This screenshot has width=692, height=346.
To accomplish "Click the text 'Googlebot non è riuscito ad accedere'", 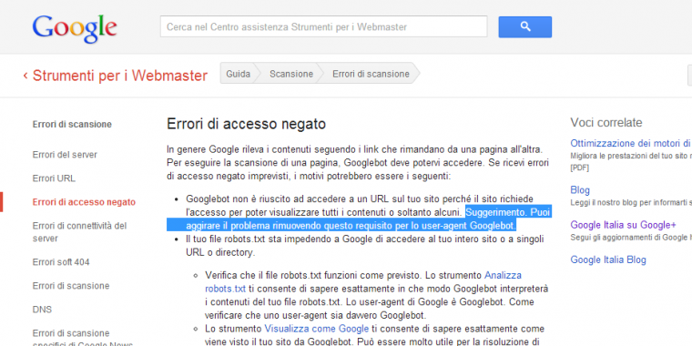I will coord(266,199).
